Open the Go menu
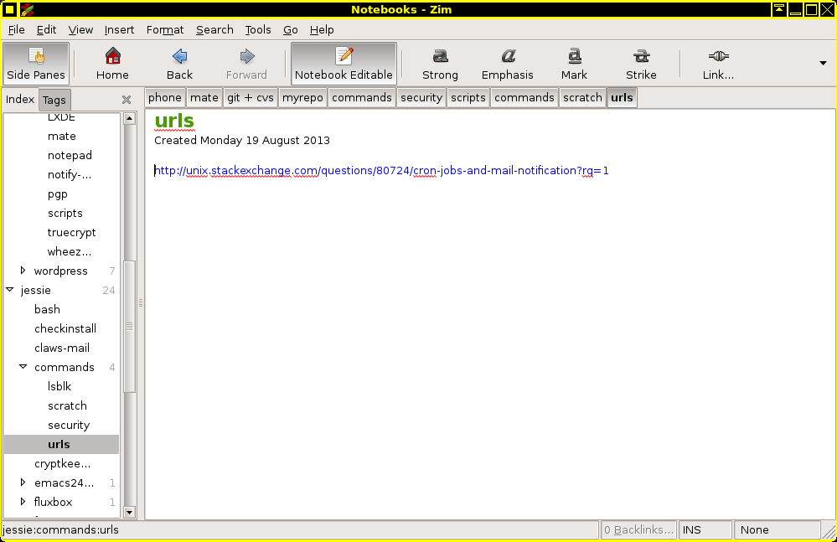Viewport: 837px width, 542px height. coord(291,30)
